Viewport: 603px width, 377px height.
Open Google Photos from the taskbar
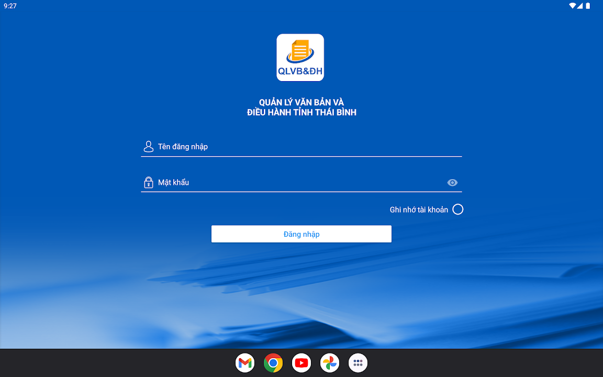pos(330,363)
